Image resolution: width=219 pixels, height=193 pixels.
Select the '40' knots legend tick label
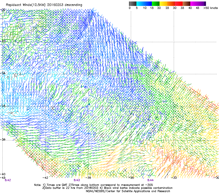(190, 8)
